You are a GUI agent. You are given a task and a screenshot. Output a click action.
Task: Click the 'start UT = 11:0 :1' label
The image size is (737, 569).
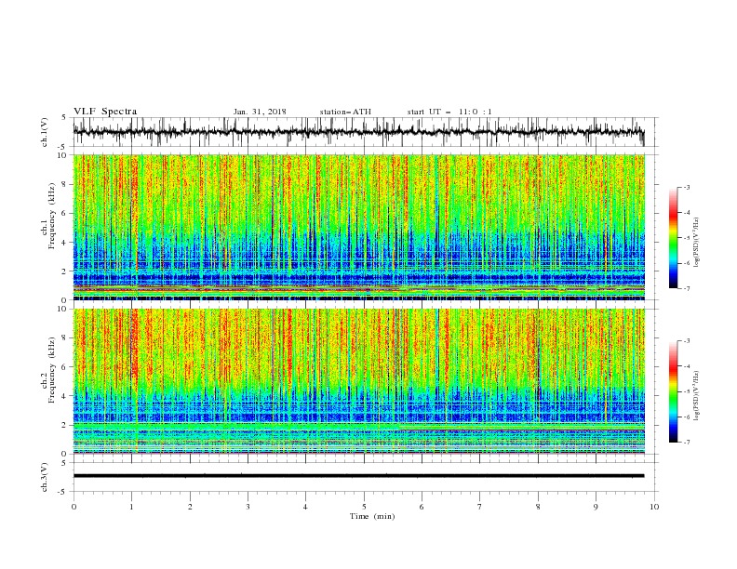pos(449,112)
